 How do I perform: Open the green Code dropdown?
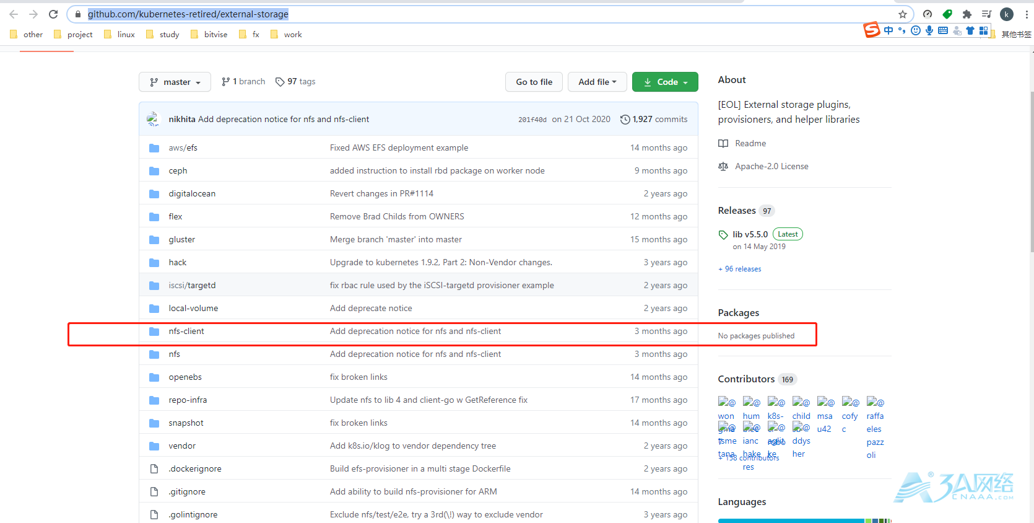665,82
